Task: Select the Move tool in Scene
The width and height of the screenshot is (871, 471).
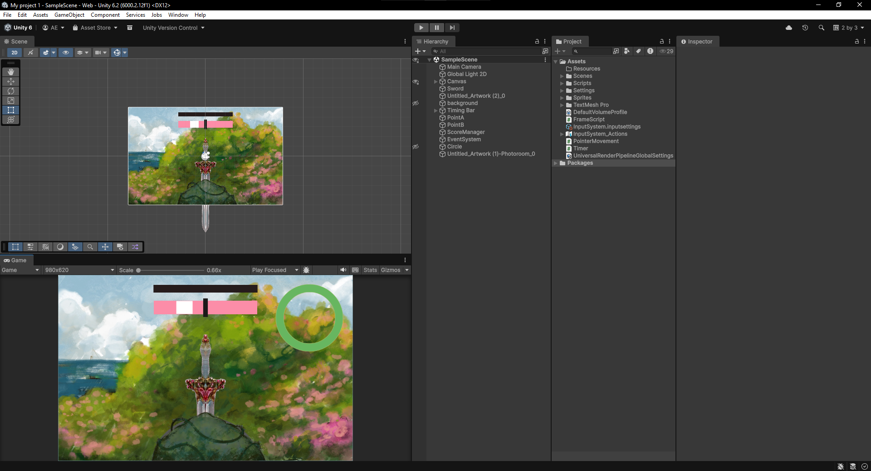Action: pos(11,82)
